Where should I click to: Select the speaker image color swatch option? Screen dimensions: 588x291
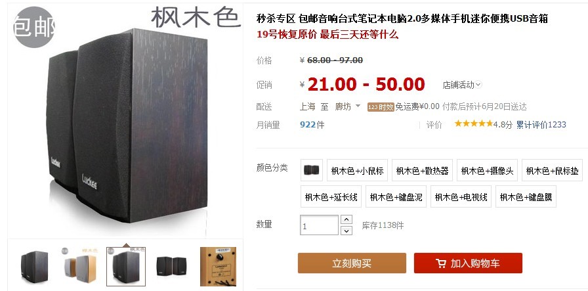312,170
